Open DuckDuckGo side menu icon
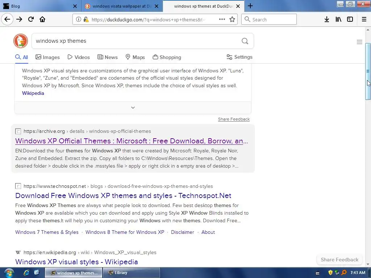 pyautogui.click(x=359, y=42)
